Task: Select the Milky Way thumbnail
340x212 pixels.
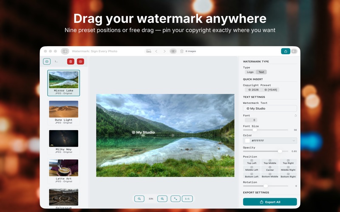Action: [x=63, y=142]
